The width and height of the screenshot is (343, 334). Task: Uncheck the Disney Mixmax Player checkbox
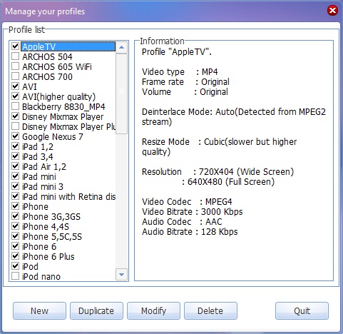click(x=16, y=116)
